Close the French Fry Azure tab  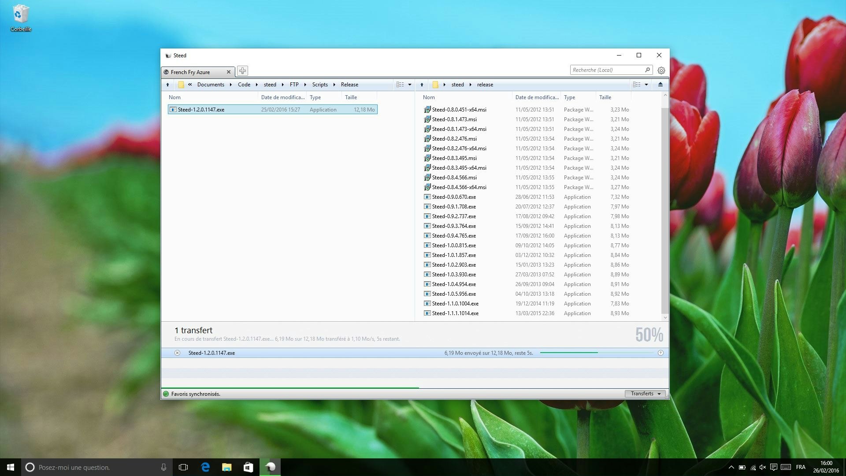point(229,72)
